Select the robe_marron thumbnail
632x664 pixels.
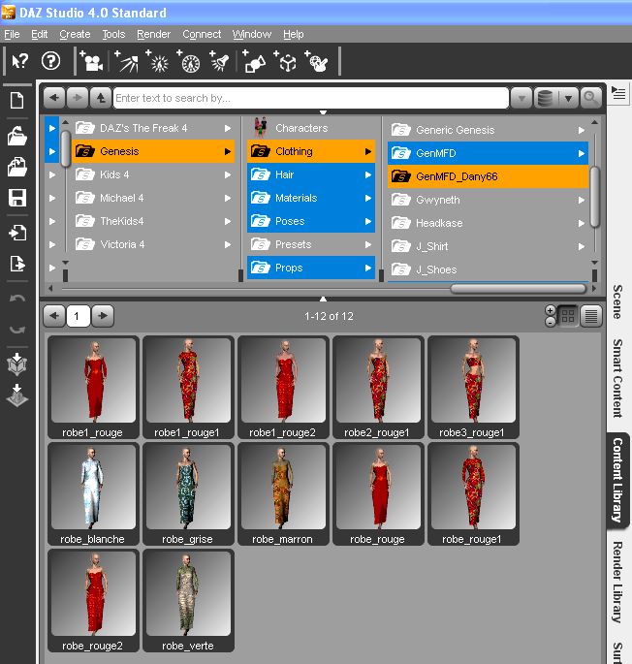click(283, 494)
